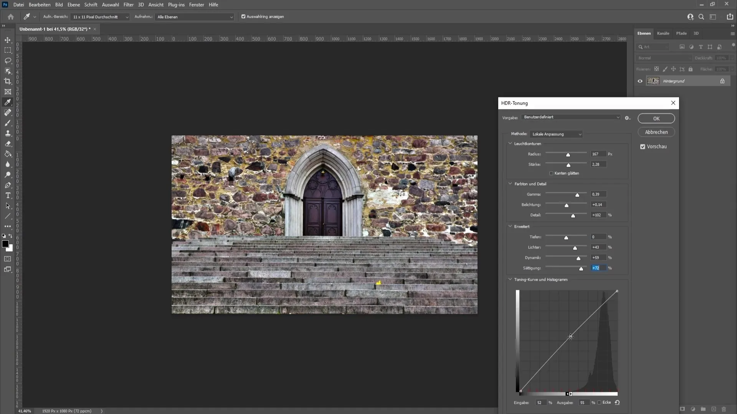Screen dimensions: 737x414
Task: Select the Lasso tool
Action: coord(8,61)
